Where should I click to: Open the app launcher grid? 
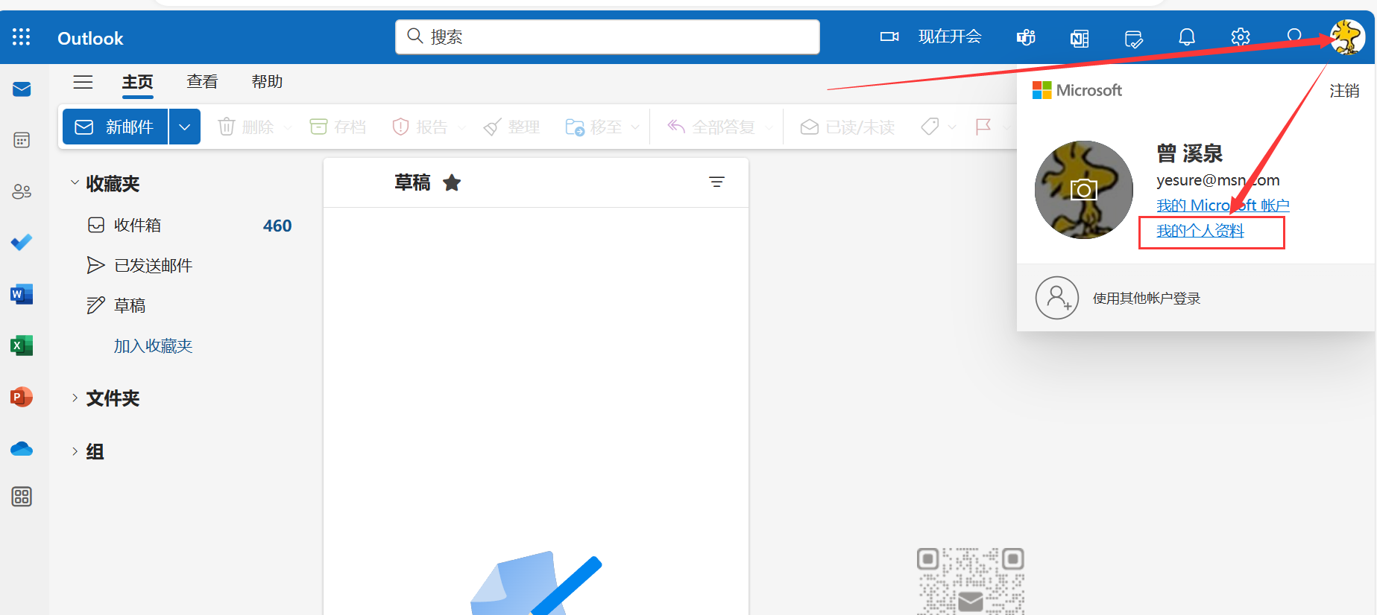coord(22,37)
